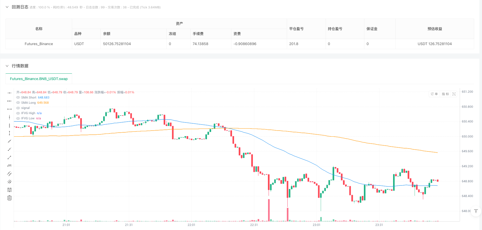
Task: Select the vertical straight line drawing tool
Action: [10, 117]
